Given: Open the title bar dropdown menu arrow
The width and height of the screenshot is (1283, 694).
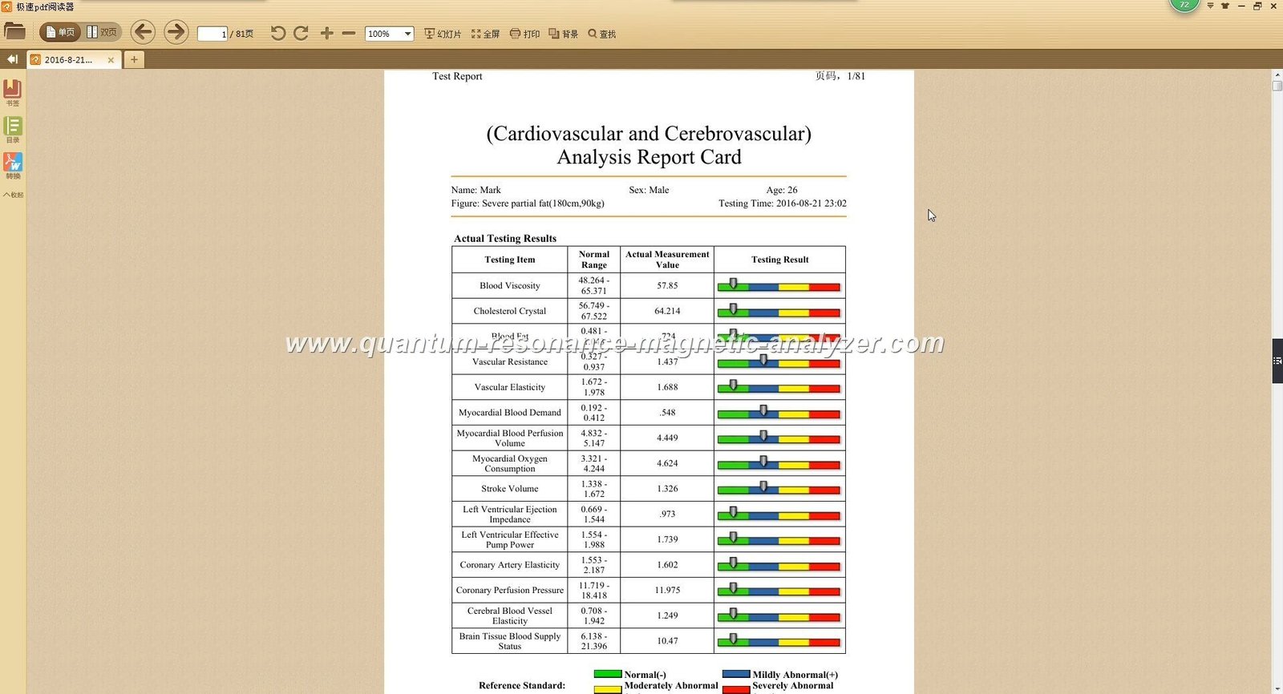Looking at the screenshot, I should coord(1210,6).
